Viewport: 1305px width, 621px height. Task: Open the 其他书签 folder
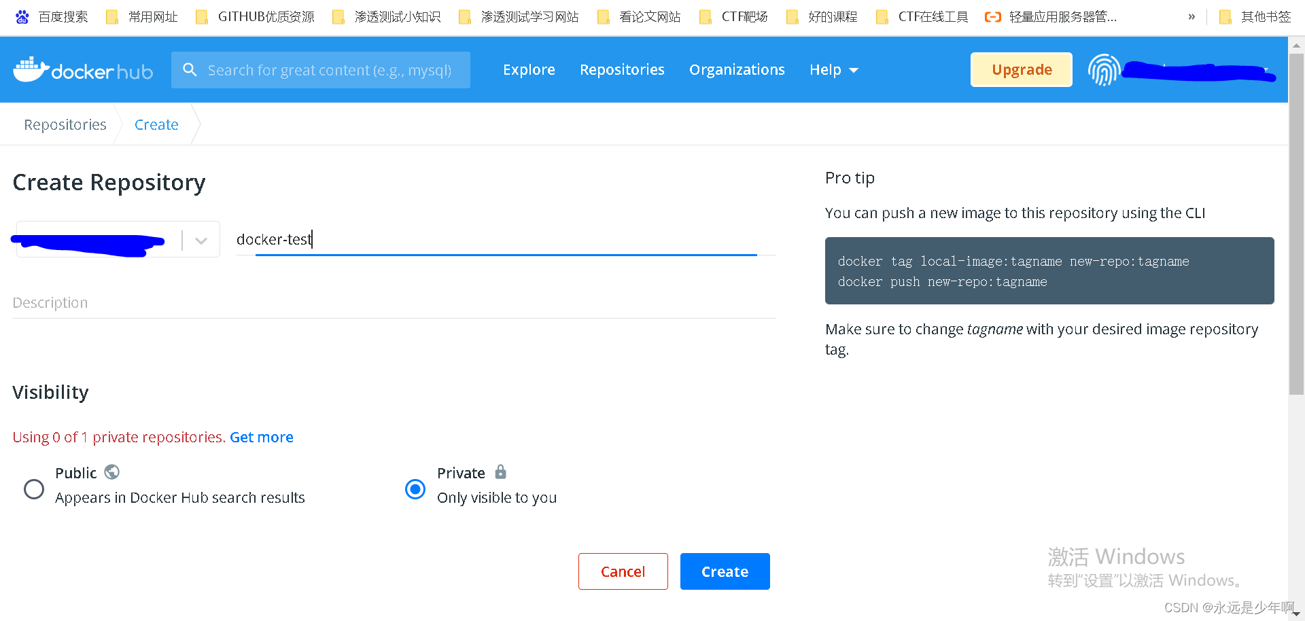[x=1255, y=17]
